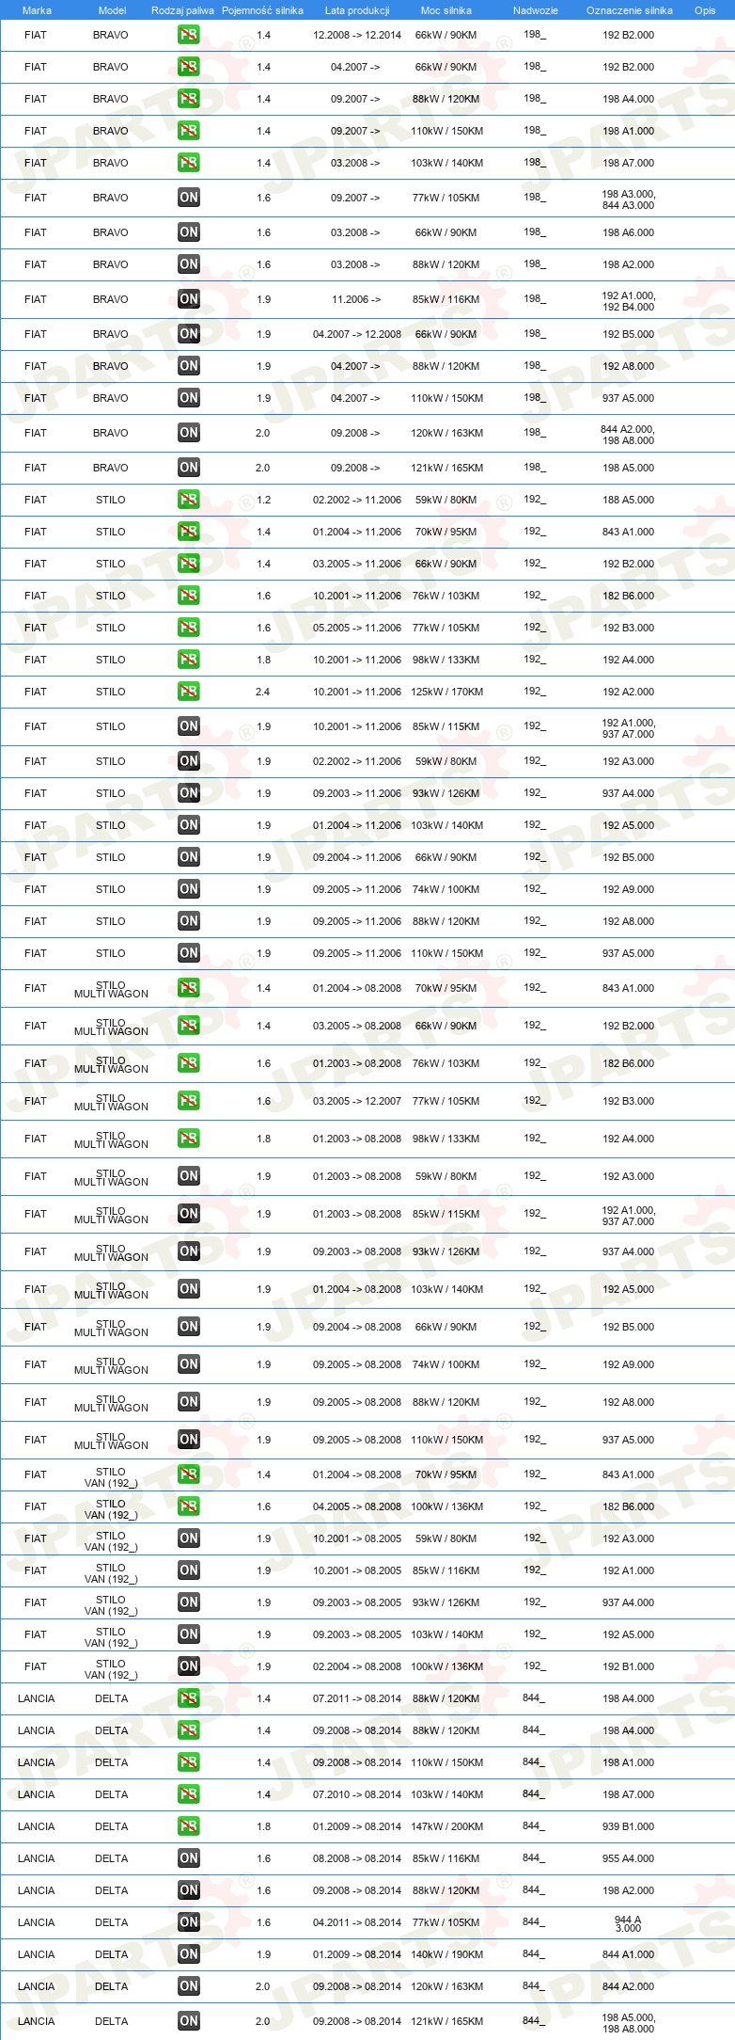
Task: Click petrol icon for Stilo 1.8 98kW / 133KM hatchback
Action: pyautogui.click(x=189, y=660)
